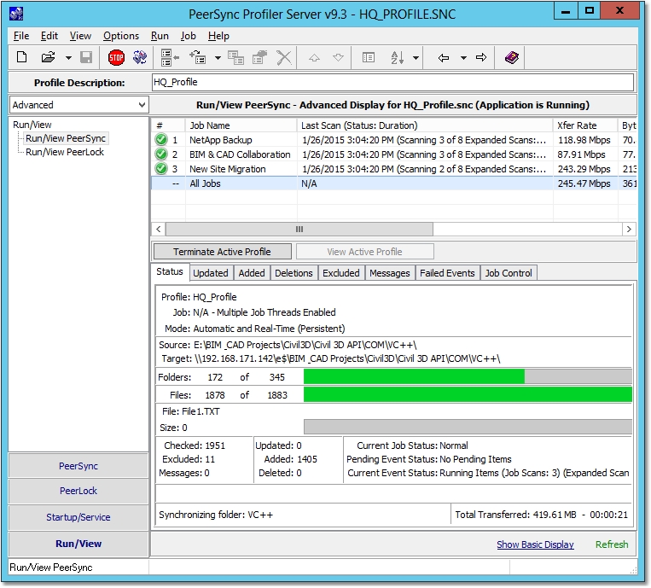Open the PeerLock navigation section
The width and height of the screenshot is (651, 588).
point(78,491)
